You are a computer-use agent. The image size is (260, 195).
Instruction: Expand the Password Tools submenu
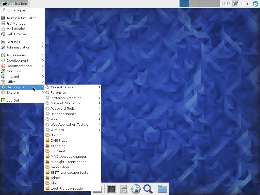[62, 108]
